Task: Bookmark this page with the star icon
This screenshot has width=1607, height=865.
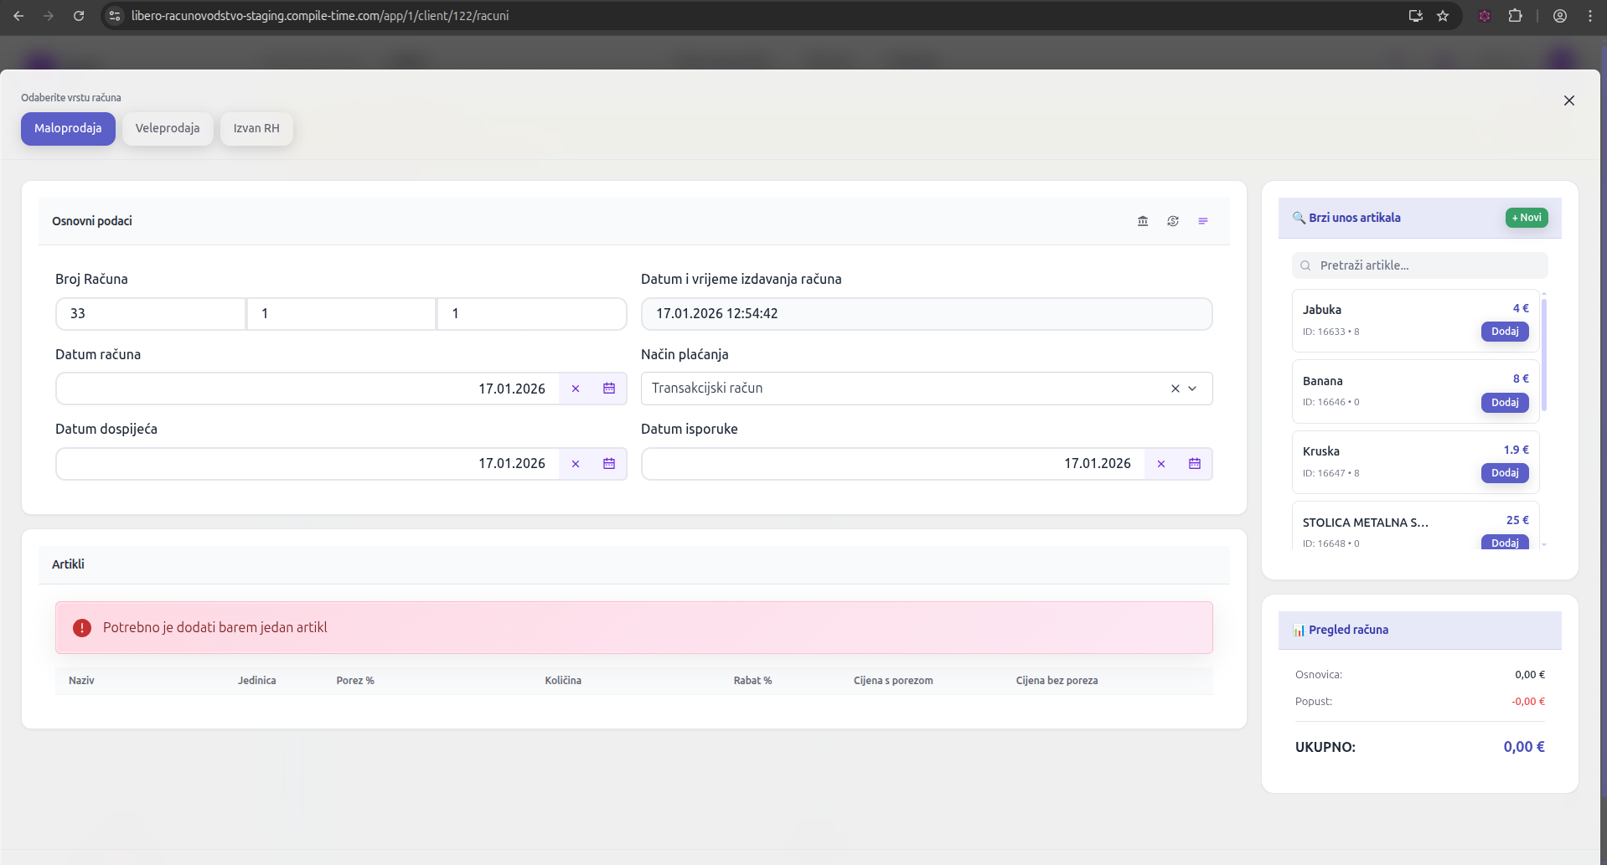Action: (x=1443, y=16)
